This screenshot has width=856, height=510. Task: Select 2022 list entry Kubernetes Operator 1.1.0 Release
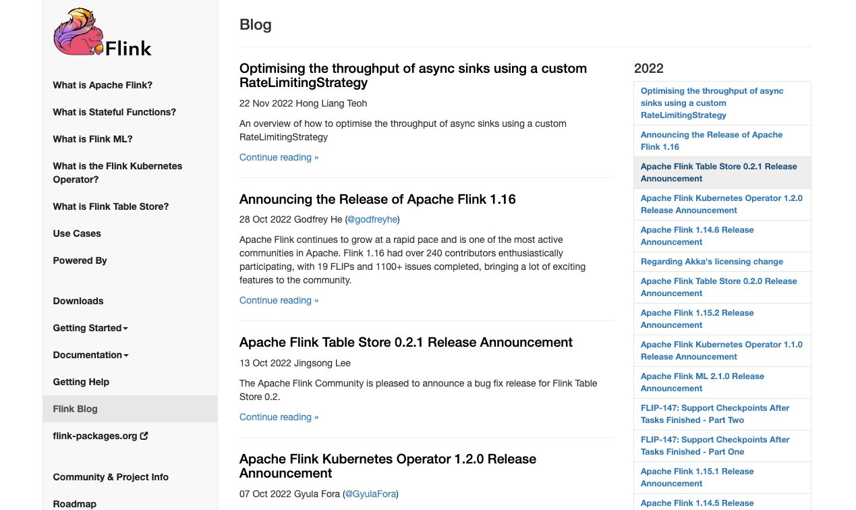point(722,351)
